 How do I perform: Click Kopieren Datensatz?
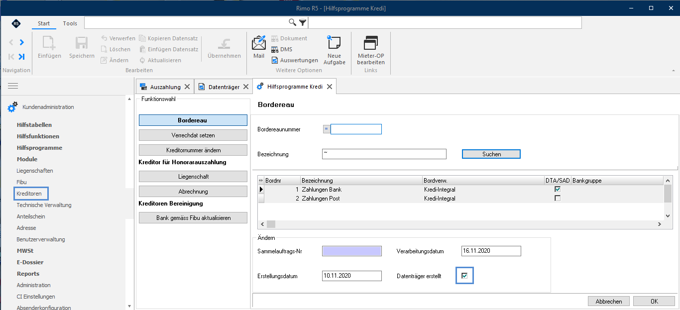click(168, 38)
